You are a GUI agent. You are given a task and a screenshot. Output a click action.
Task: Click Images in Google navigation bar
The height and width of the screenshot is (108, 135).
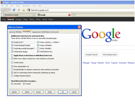click(18, 19)
